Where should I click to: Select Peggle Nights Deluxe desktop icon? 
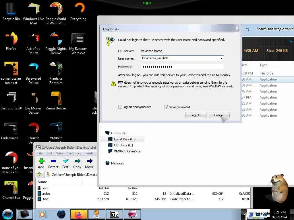(56, 43)
